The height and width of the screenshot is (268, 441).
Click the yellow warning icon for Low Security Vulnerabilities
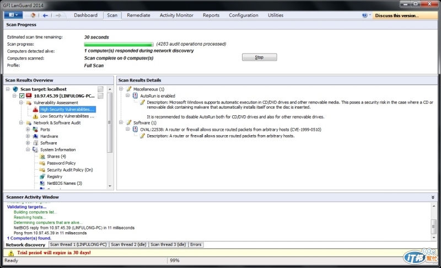(35, 116)
